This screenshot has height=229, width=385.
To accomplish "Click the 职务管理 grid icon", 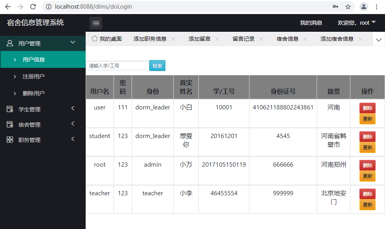I will [10, 140].
